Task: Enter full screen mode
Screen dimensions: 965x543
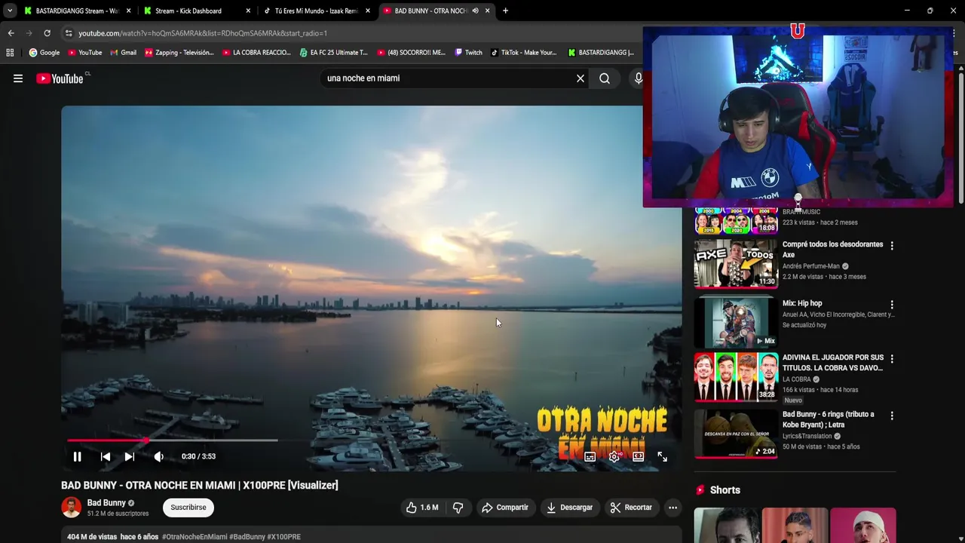Action: (x=662, y=456)
